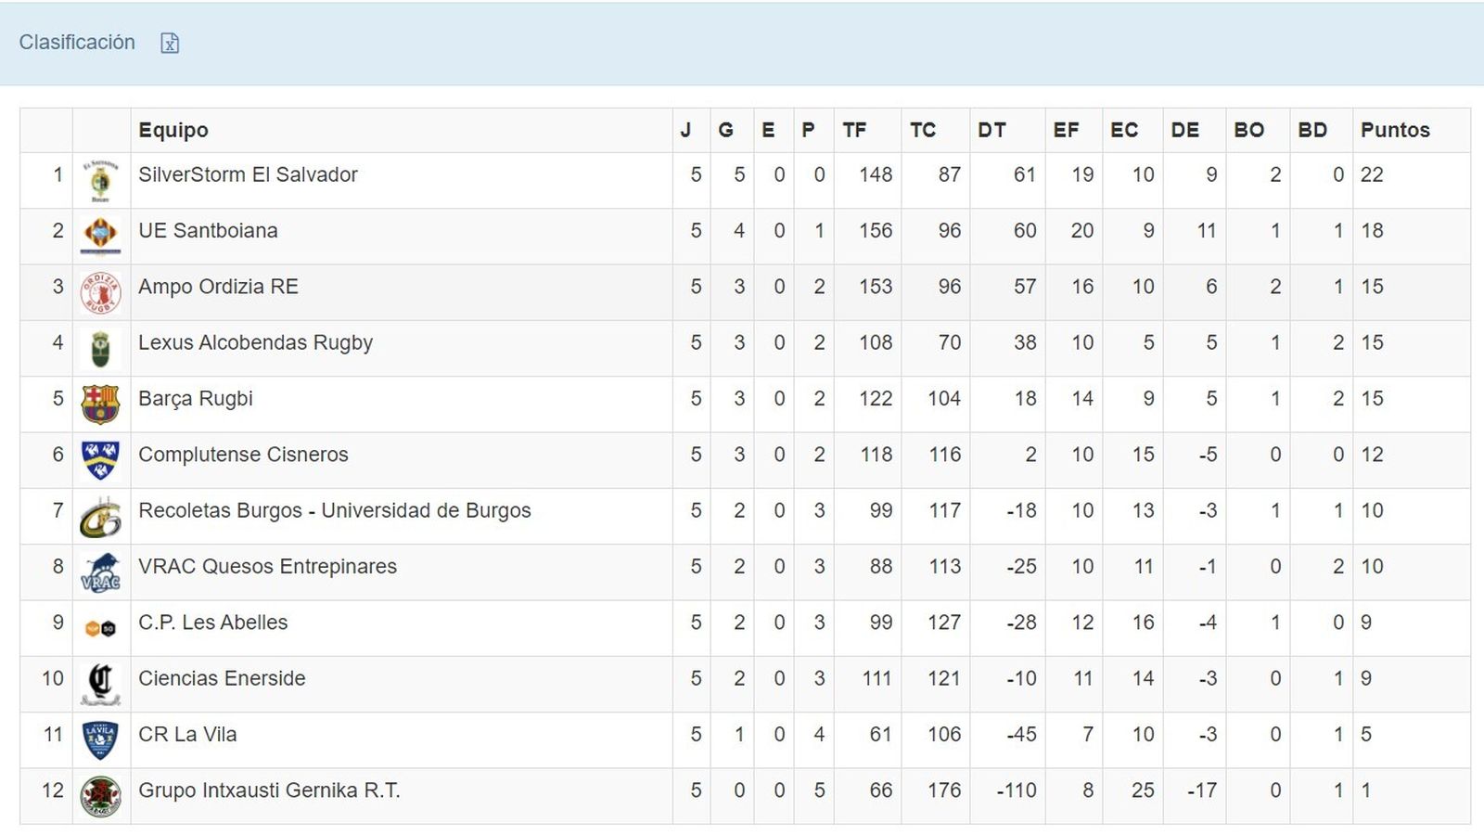Open SilverStorm El Salvador team name
The height and width of the screenshot is (835, 1484).
tap(248, 175)
